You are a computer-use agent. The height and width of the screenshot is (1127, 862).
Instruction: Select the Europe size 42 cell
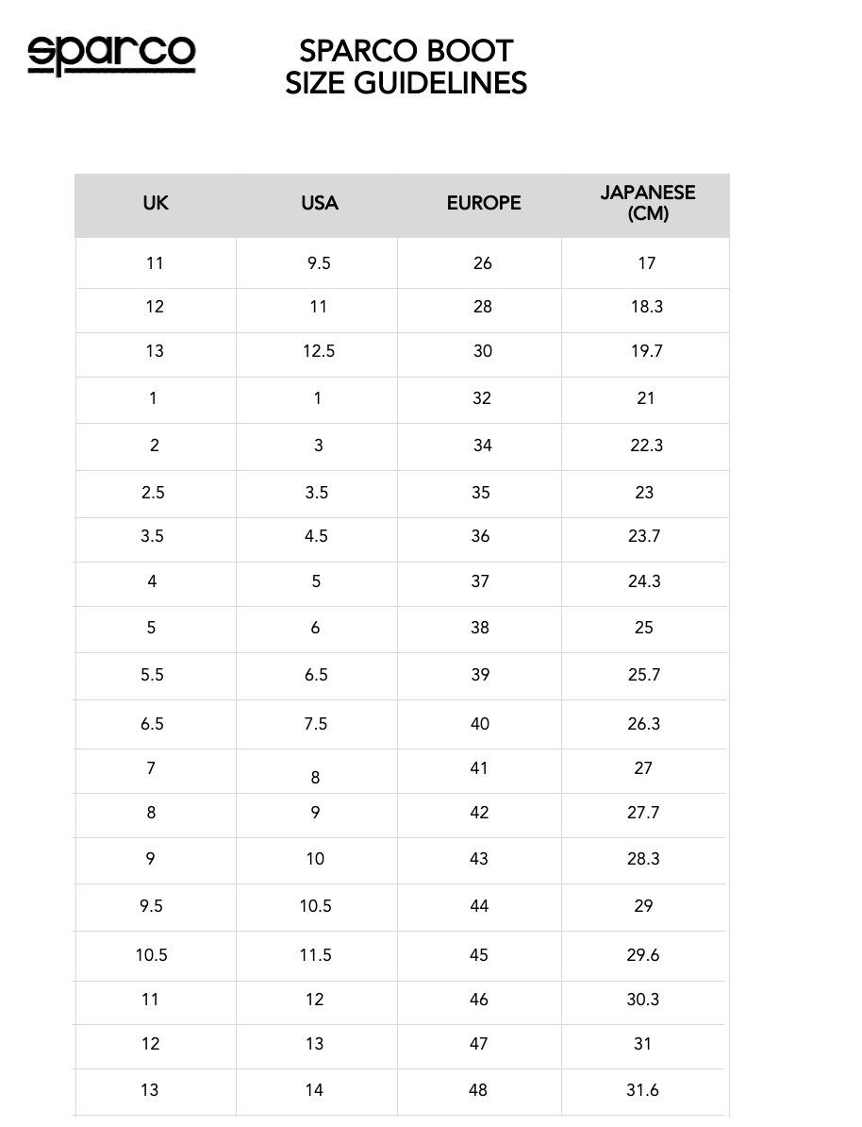pos(479,813)
